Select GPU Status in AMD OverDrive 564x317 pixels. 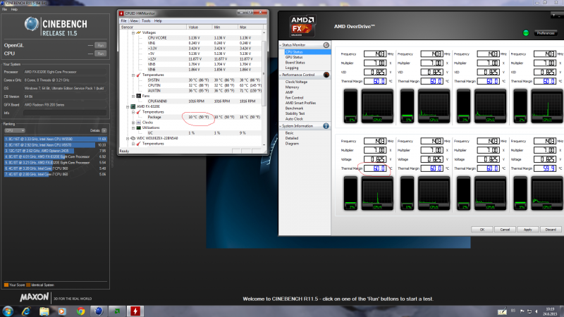294,57
